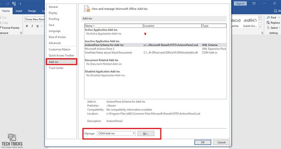Screen dimensions: 281x149
Task: Open the Clipboard group dialog launcher
Action: (21, 33)
